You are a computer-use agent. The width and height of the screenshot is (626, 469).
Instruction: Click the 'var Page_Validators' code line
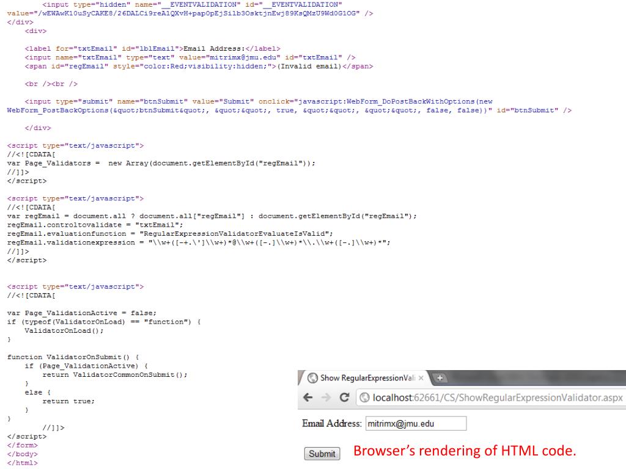(x=161, y=163)
